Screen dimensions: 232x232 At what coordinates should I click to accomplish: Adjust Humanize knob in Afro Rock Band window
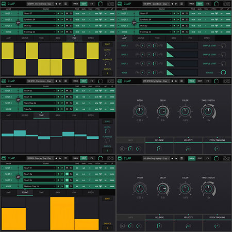(107, 64)
